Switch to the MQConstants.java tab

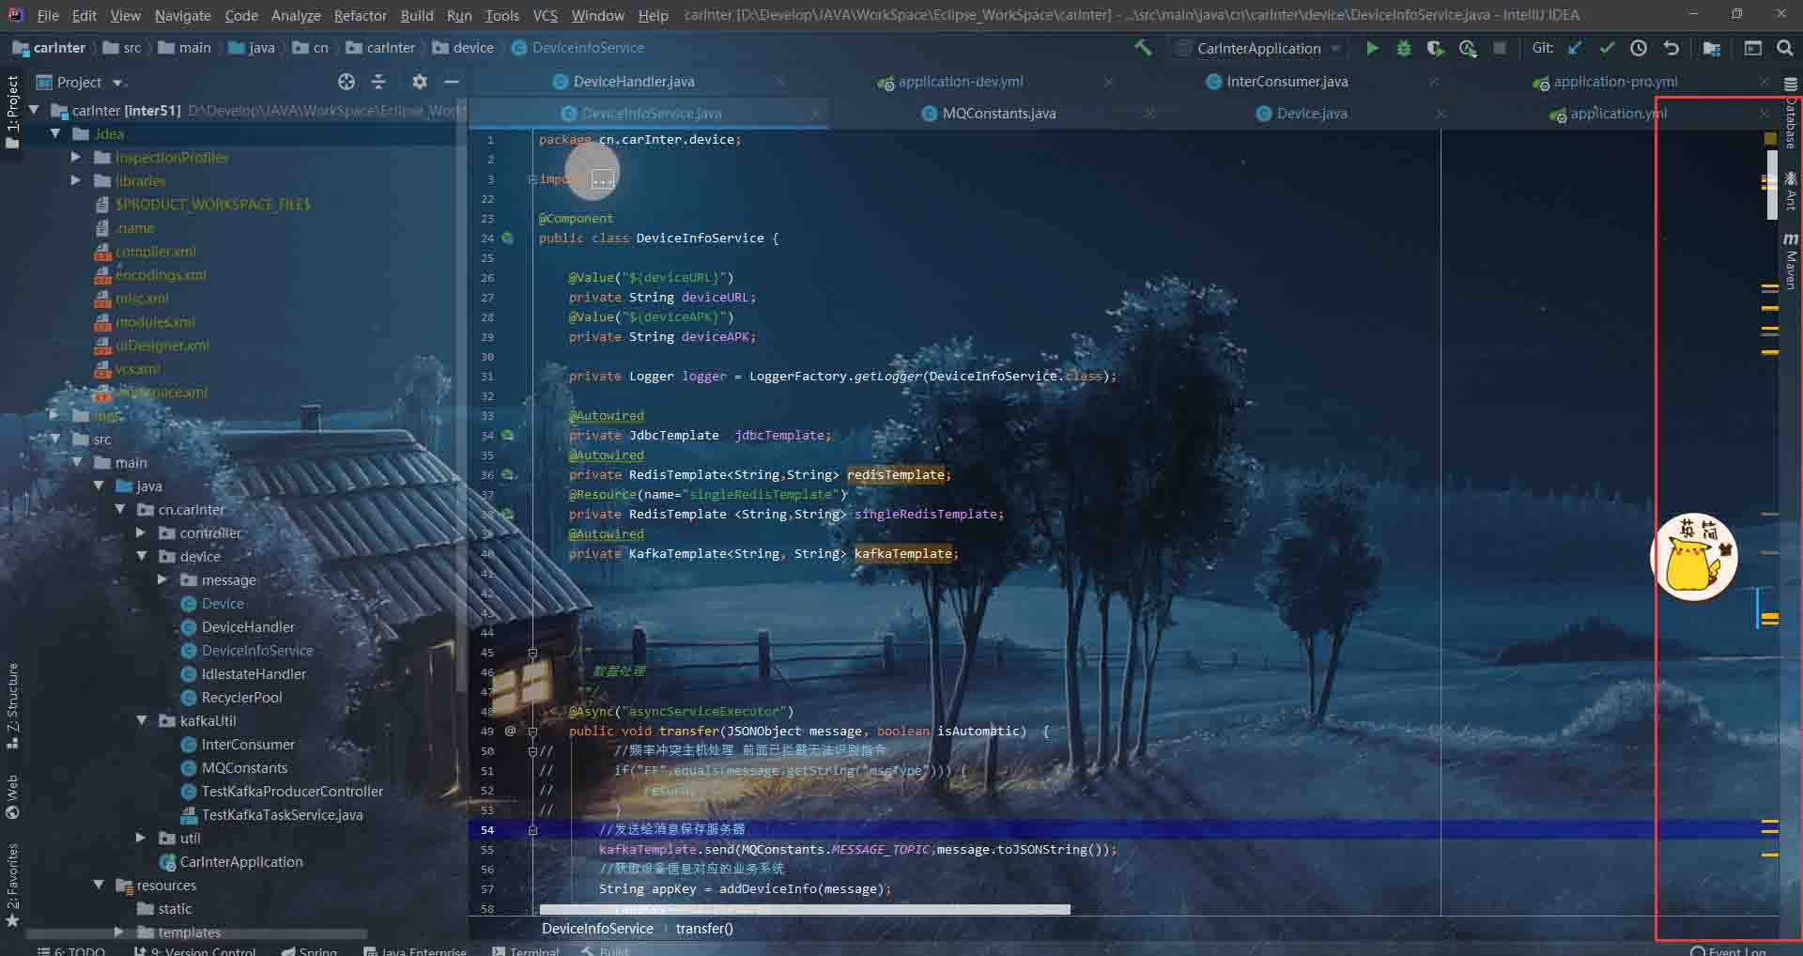[998, 114]
